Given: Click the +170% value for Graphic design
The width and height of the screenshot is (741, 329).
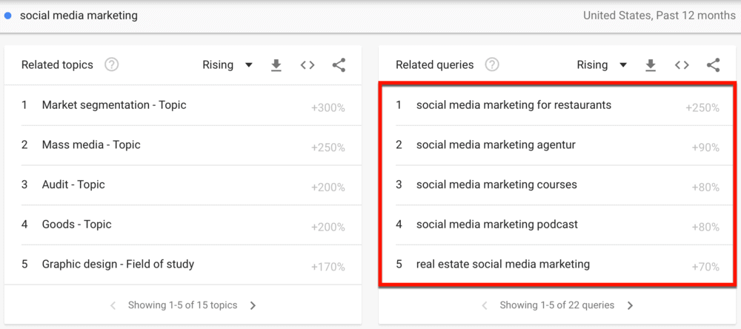Looking at the screenshot, I should [x=328, y=267].
